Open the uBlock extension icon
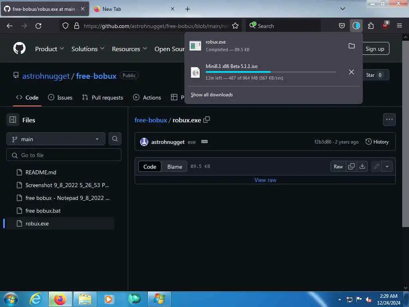 click(385, 25)
